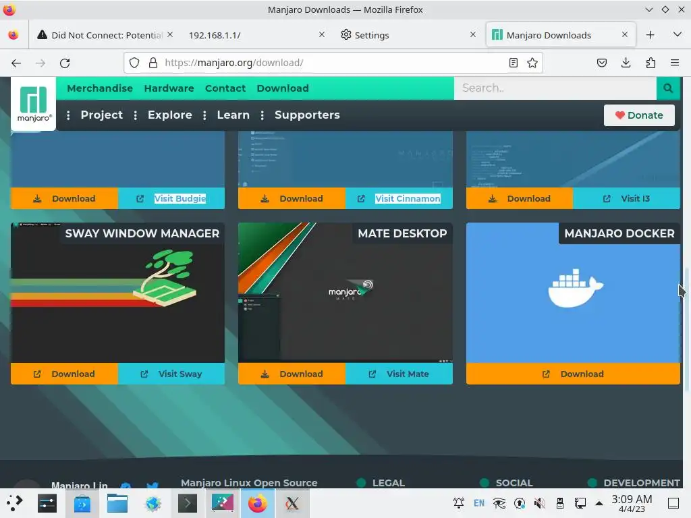Download the Cinnamon edition
The width and height of the screenshot is (691, 518).
[292, 199]
